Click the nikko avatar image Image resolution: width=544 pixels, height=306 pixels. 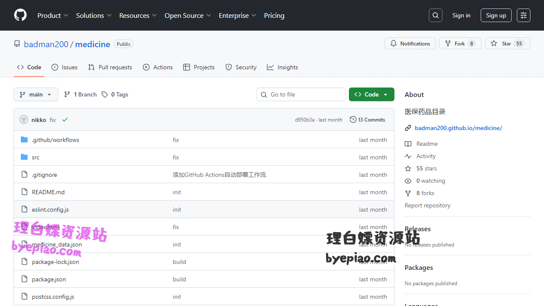coord(24,119)
